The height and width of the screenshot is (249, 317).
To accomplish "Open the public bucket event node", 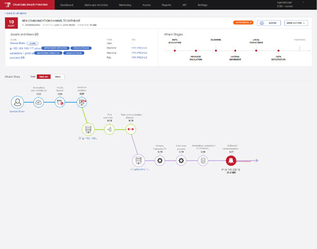I will coord(60,103).
